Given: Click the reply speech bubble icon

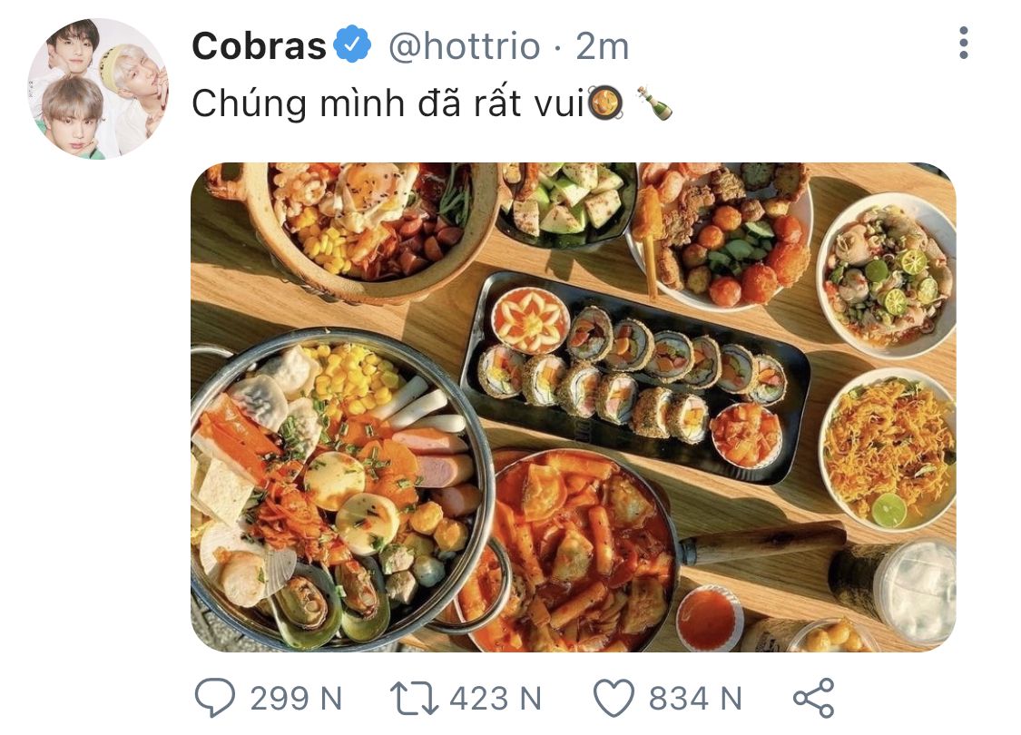Looking at the screenshot, I should [x=215, y=698].
